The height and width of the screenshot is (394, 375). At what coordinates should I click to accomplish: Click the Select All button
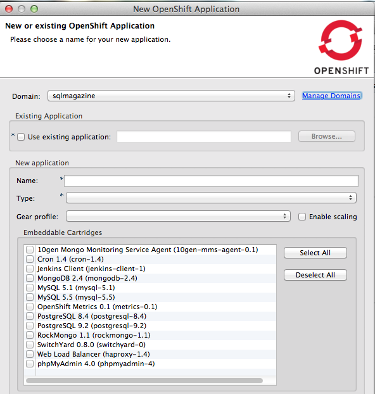pyautogui.click(x=315, y=253)
